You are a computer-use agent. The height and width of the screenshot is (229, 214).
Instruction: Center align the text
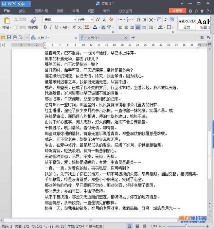[x=126, y=27]
